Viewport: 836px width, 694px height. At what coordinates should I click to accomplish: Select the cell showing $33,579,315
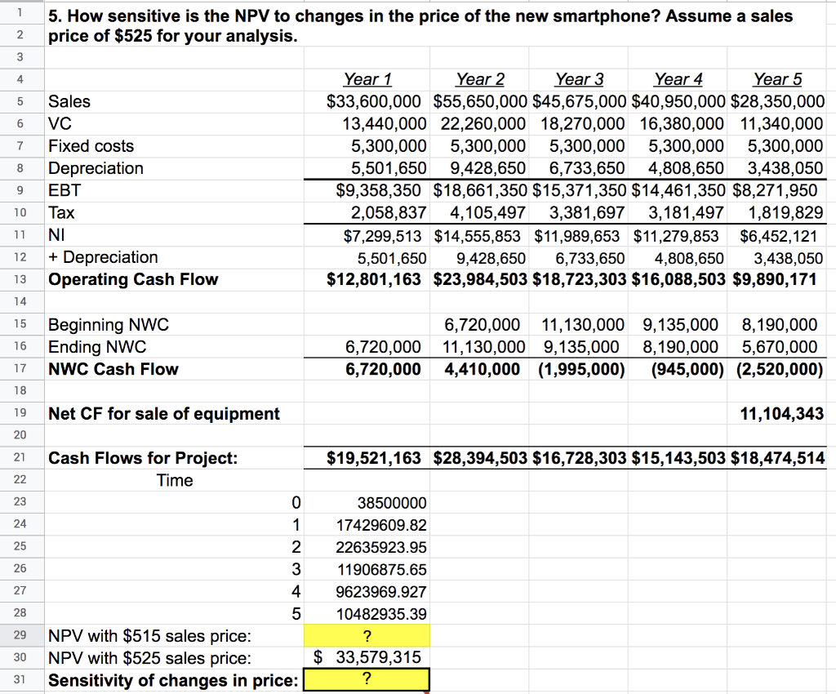(x=366, y=657)
